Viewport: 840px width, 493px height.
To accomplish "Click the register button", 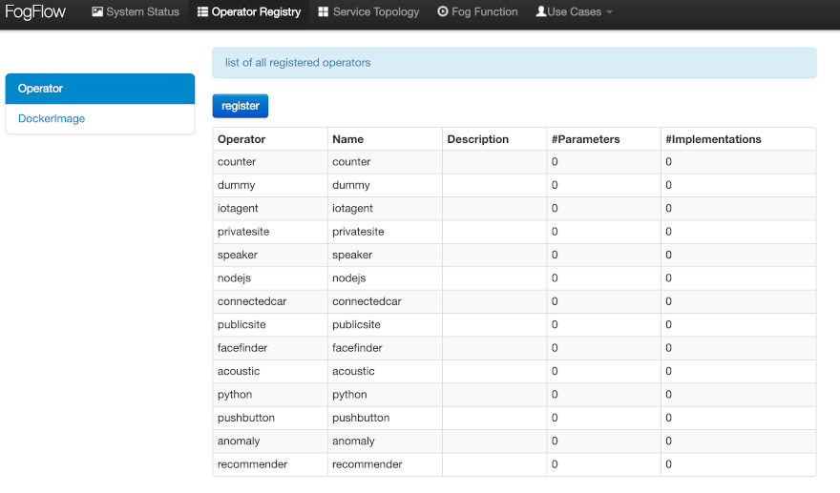I will click(x=241, y=106).
